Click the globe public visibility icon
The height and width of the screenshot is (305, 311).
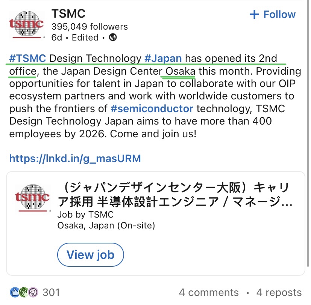113,37
